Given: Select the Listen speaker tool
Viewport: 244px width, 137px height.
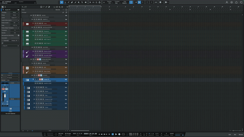Looking at the screenshot, I should [x=86, y=2].
